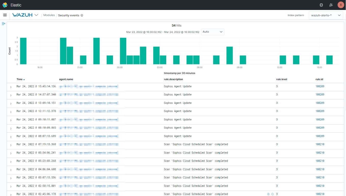Open rule.id 100210 link for 07:19:13 event

[320, 144]
